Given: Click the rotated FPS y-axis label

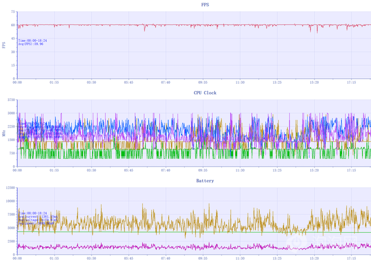Looking at the screenshot, I should [4, 44].
